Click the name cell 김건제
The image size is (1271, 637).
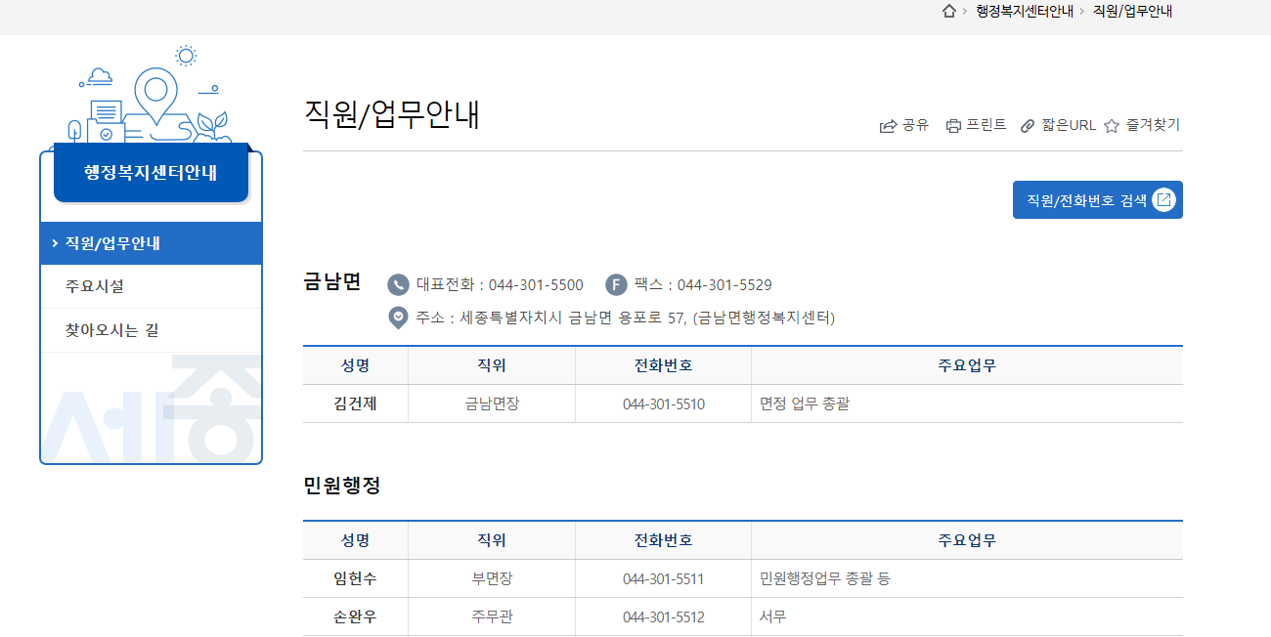coord(355,403)
